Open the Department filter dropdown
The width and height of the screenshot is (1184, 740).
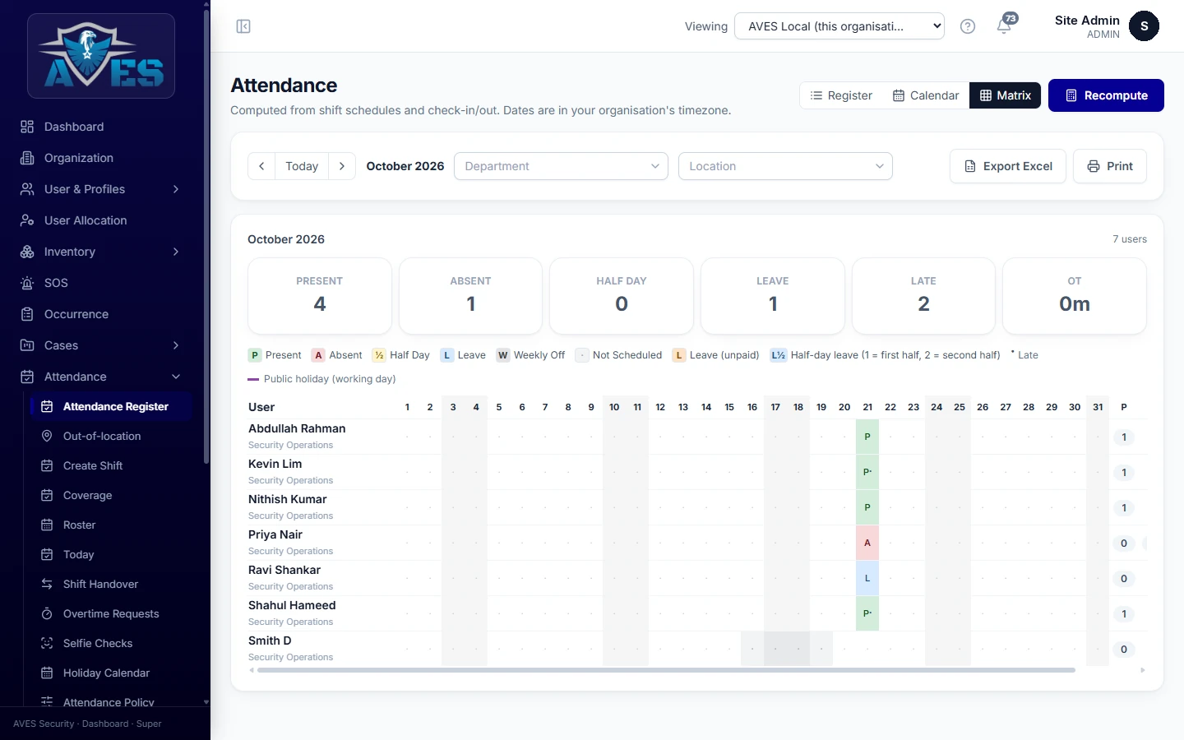(x=561, y=166)
